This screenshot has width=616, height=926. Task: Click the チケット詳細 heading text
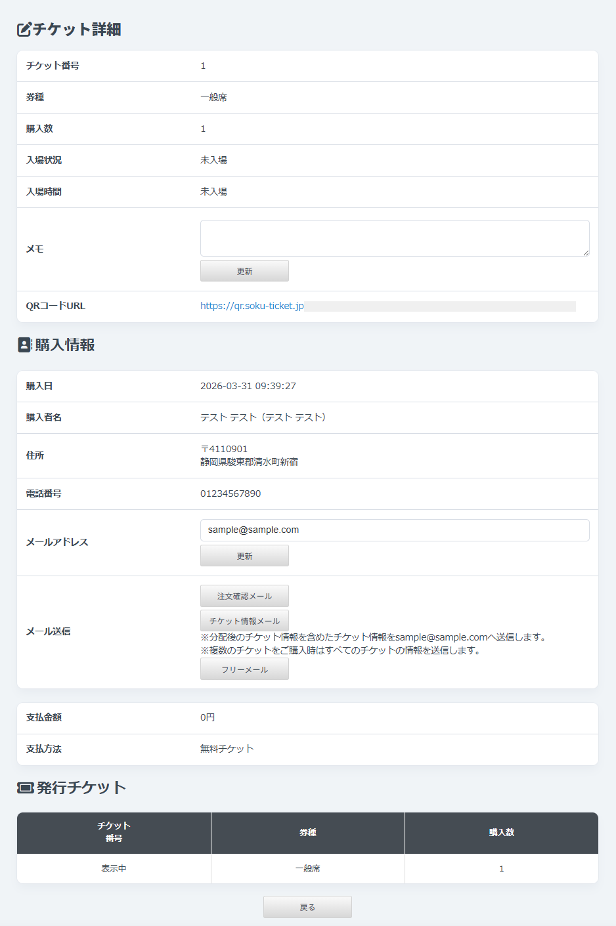pyautogui.click(x=77, y=30)
